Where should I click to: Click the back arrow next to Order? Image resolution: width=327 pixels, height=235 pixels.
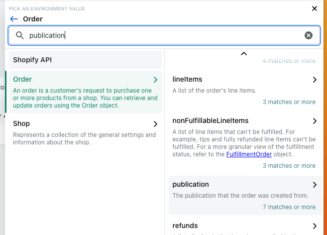[14, 19]
